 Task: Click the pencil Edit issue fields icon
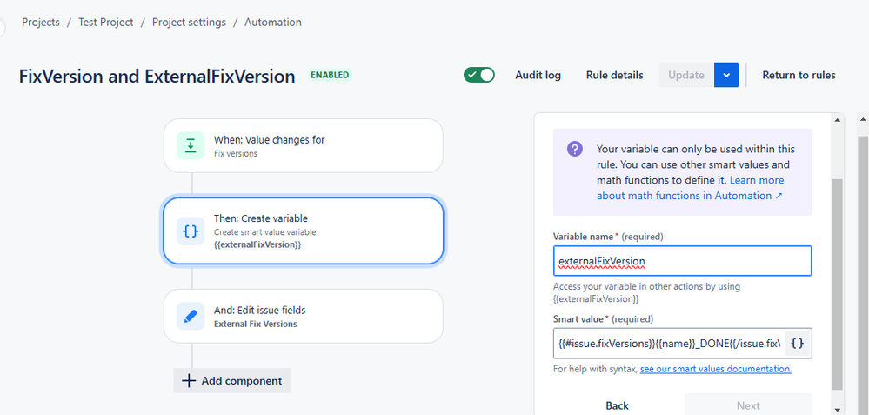(191, 317)
